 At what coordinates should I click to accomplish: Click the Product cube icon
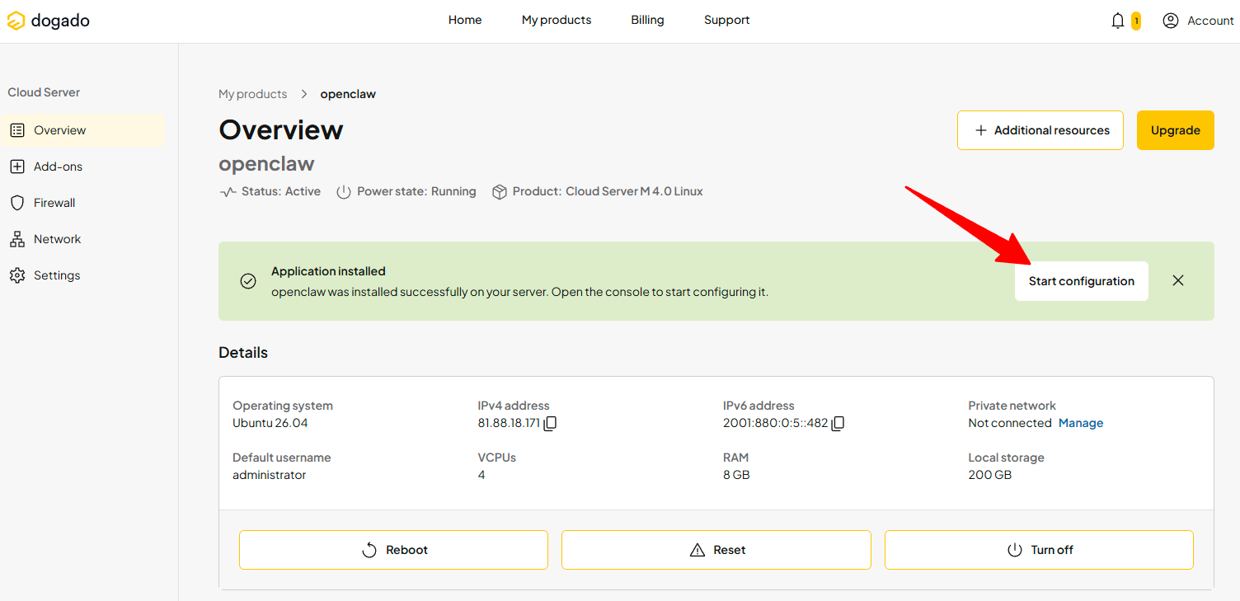click(499, 192)
